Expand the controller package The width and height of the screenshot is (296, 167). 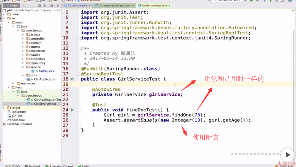23,39
